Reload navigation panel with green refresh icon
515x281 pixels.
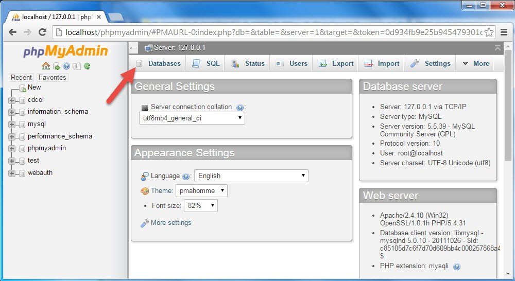coord(87,66)
